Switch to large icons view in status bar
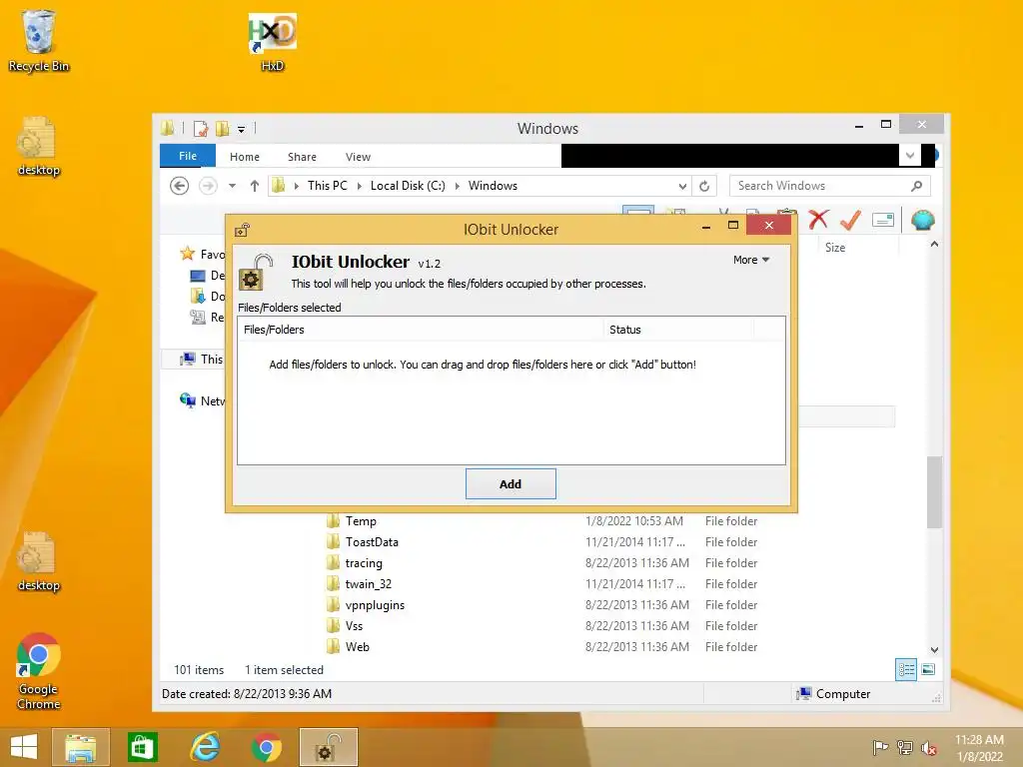Image resolution: width=1023 pixels, height=767 pixels. tap(928, 669)
